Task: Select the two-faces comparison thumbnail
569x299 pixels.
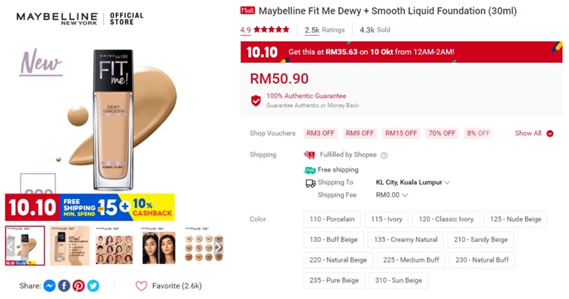Action: 159,246
